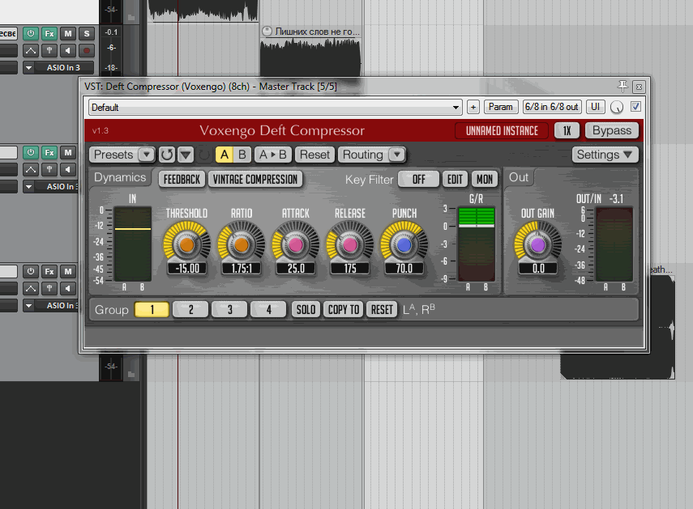Viewport: 693px width, 509px height.
Task: Select channel Group 1
Action: coord(152,310)
